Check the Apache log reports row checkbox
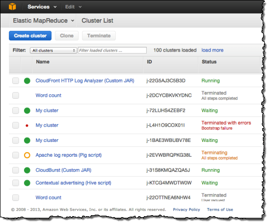Image resolution: width=270 pixels, height=224 pixels. 16,155
